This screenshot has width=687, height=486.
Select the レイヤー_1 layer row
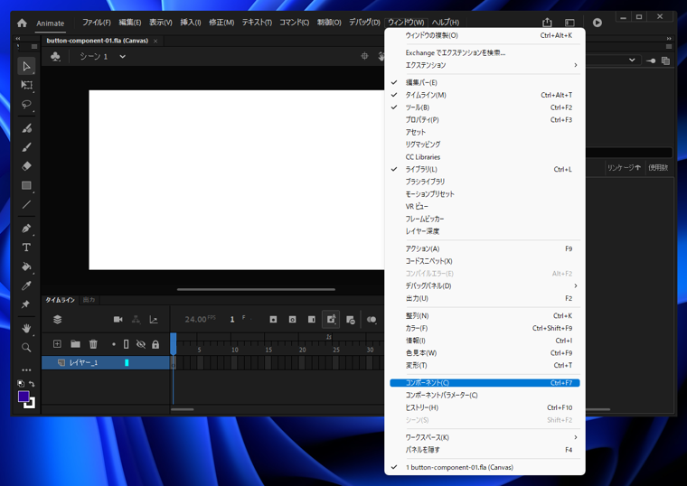pyautogui.click(x=106, y=362)
